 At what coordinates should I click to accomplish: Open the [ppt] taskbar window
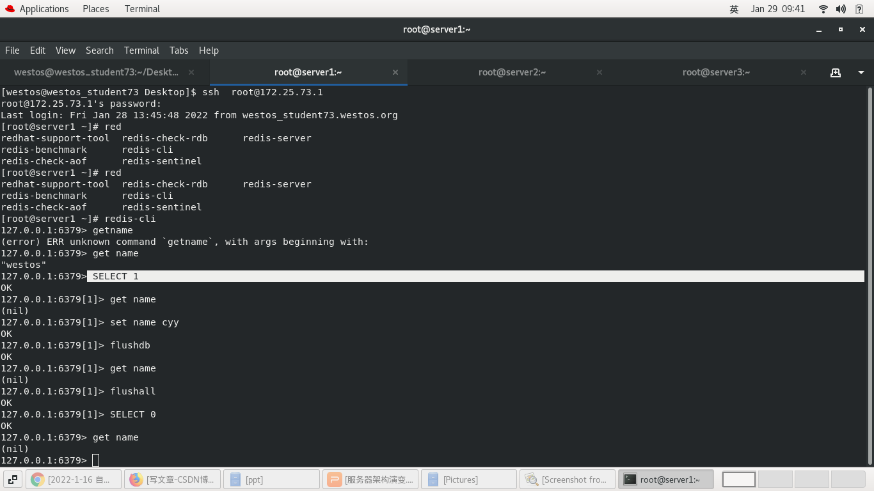pos(271,479)
